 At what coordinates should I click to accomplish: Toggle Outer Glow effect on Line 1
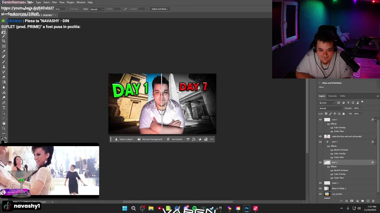click(x=332, y=131)
